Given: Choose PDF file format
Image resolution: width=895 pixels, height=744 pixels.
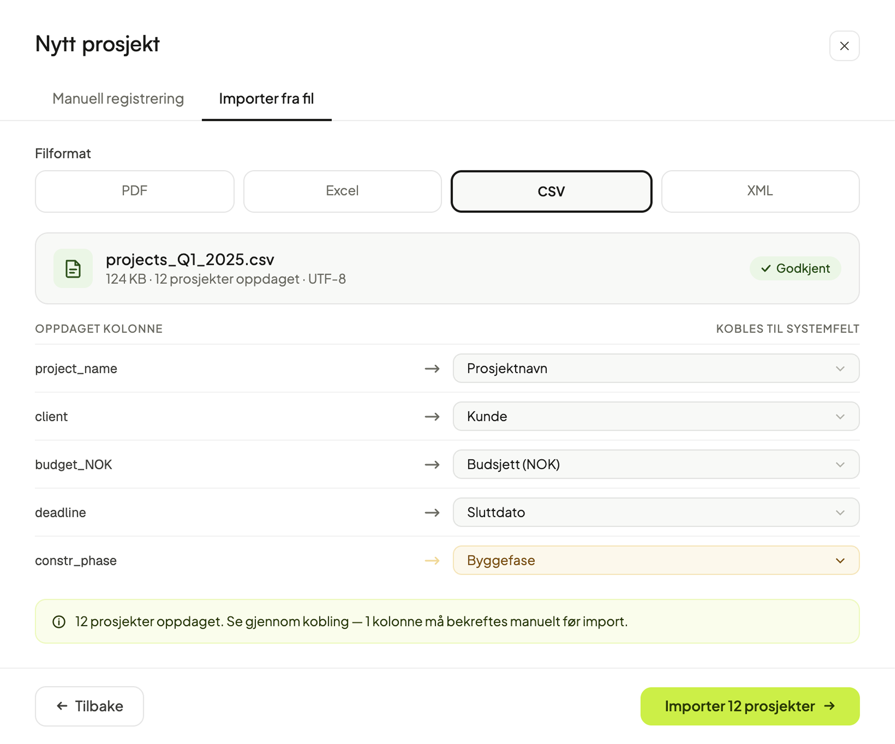Looking at the screenshot, I should coord(135,191).
